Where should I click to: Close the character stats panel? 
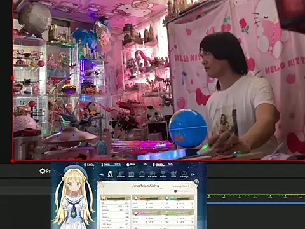click(x=196, y=182)
